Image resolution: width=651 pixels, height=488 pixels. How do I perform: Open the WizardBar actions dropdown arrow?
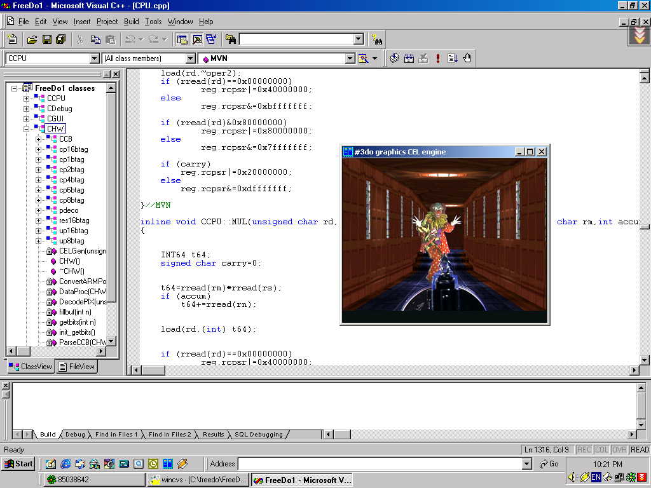click(x=374, y=58)
